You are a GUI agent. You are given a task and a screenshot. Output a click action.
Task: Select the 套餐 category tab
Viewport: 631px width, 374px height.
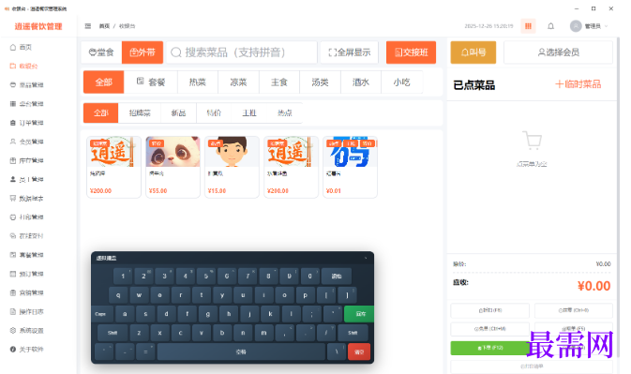tap(151, 82)
